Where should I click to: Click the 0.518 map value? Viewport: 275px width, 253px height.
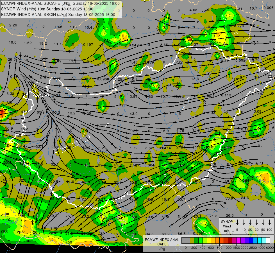[257, 94]
